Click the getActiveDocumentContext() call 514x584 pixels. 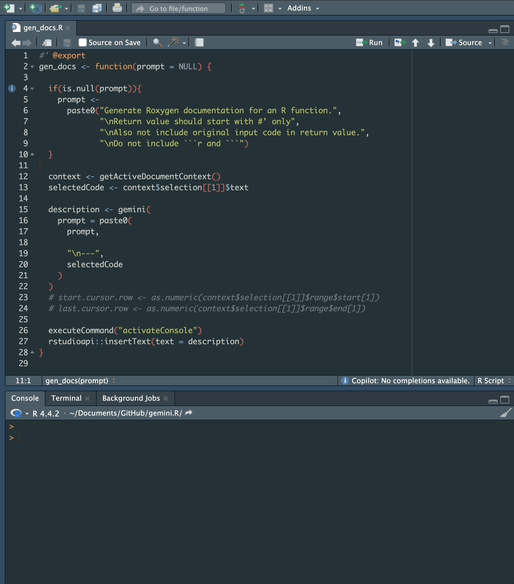point(160,176)
